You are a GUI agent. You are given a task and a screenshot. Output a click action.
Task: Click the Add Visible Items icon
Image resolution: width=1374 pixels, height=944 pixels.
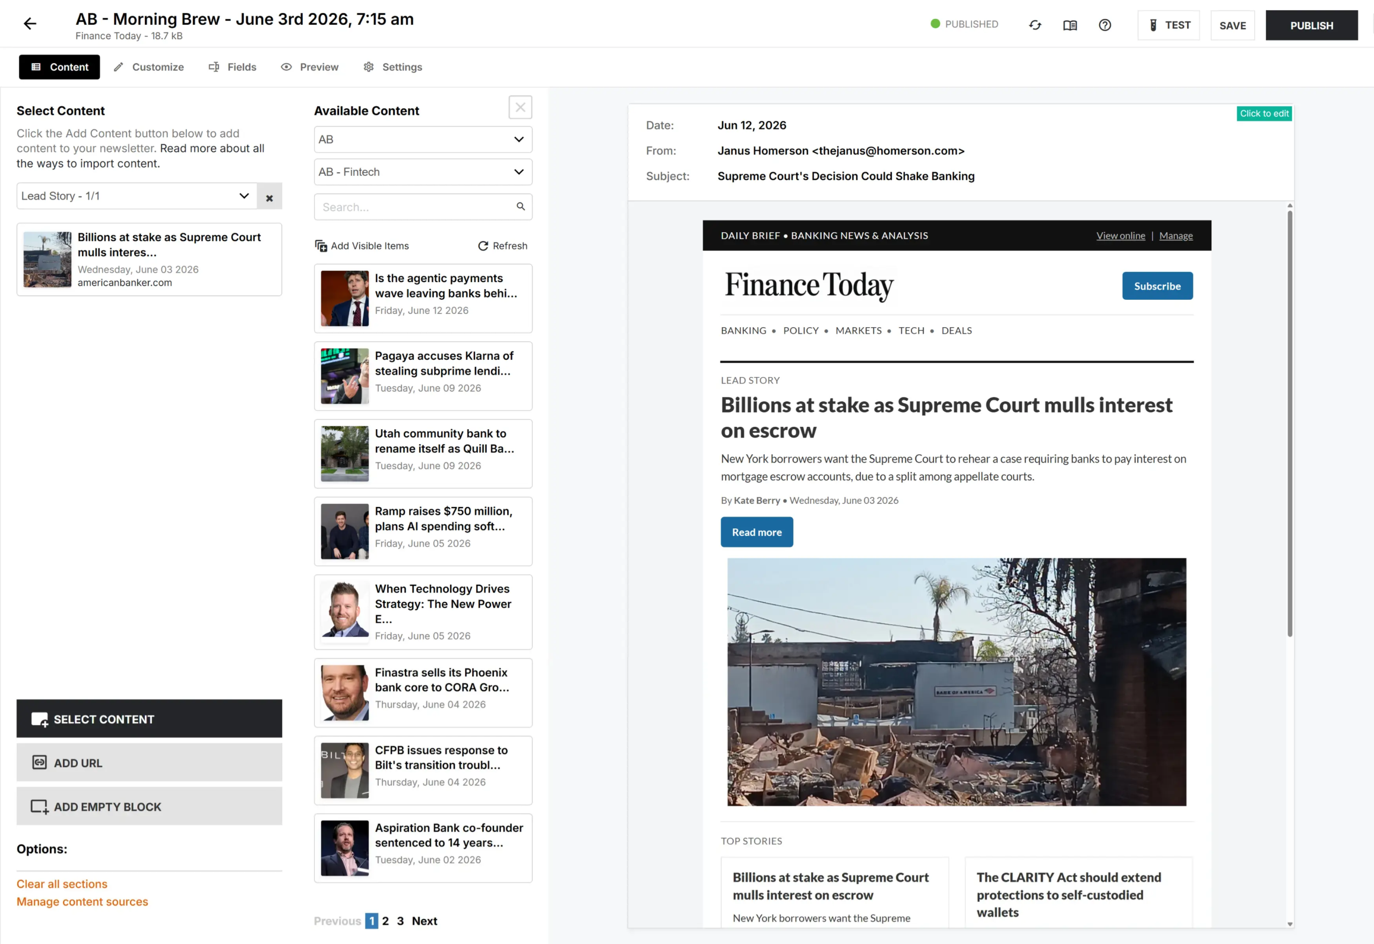pyautogui.click(x=321, y=246)
